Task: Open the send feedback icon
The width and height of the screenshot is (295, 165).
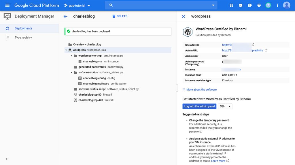Action: coord(250,5)
